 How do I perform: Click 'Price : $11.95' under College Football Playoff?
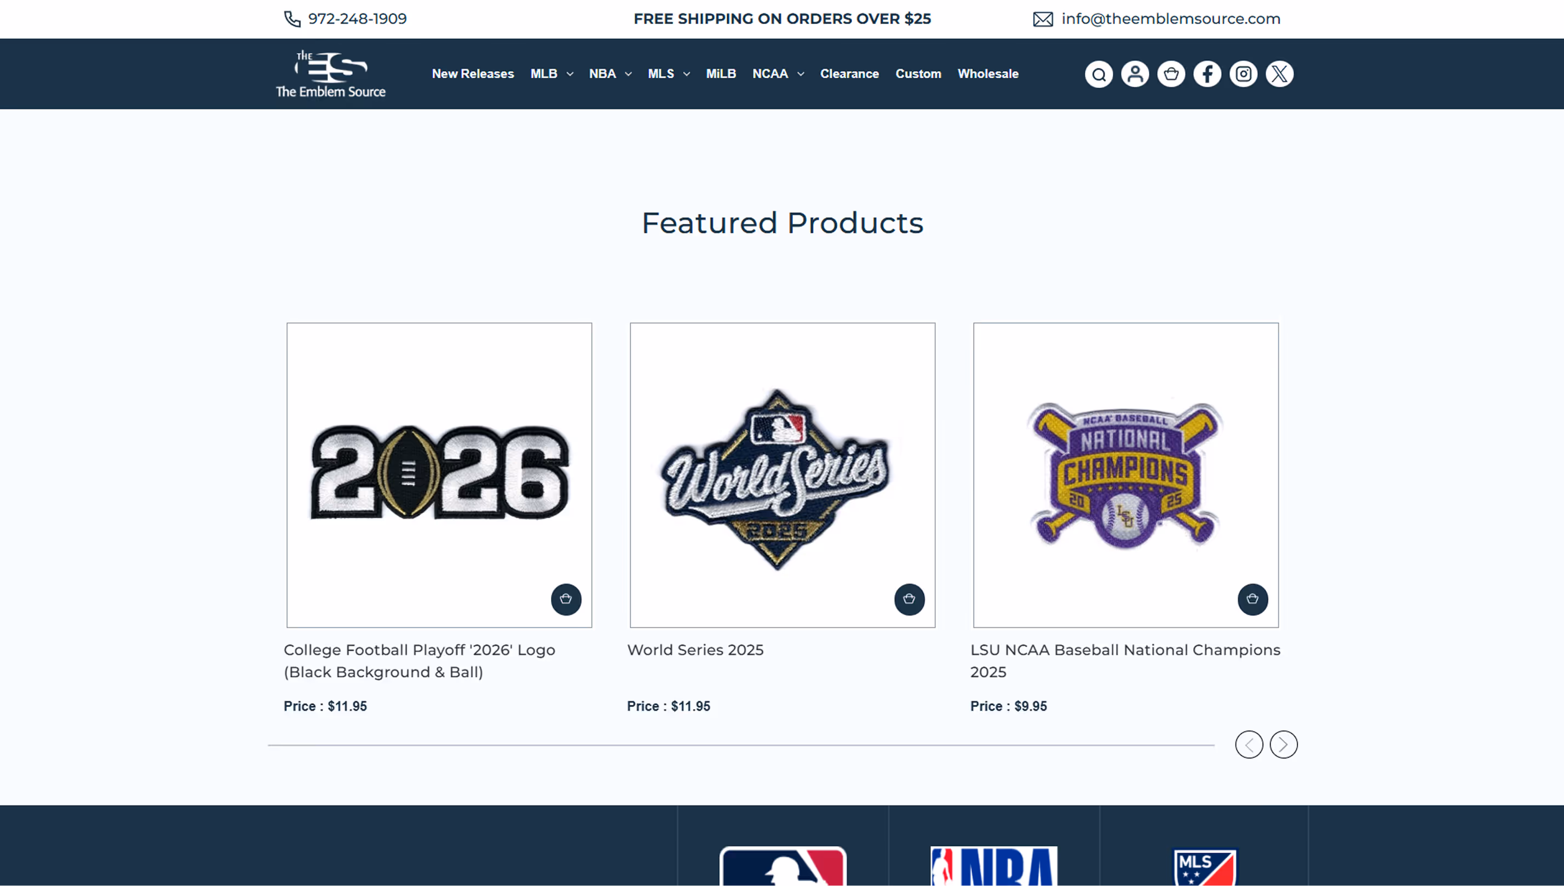point(325,706)
